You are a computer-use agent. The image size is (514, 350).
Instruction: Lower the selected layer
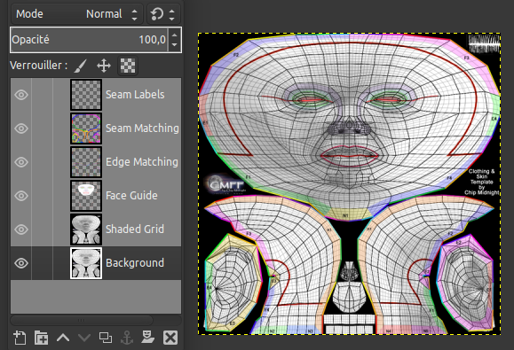click(x=84, y=338)
